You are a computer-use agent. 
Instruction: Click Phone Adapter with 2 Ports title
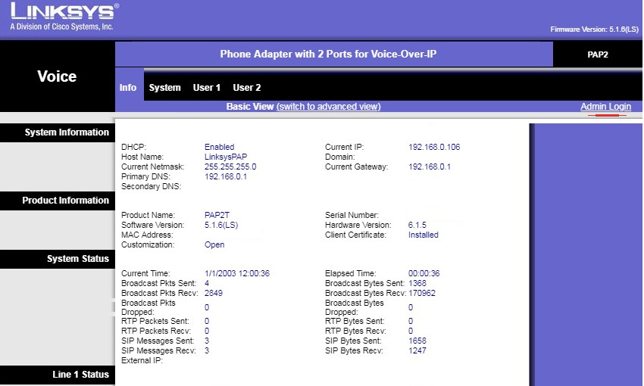coord(328,54)
